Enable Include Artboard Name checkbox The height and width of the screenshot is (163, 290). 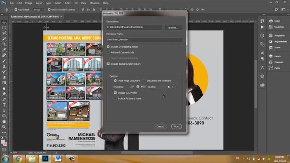[116, 99]
